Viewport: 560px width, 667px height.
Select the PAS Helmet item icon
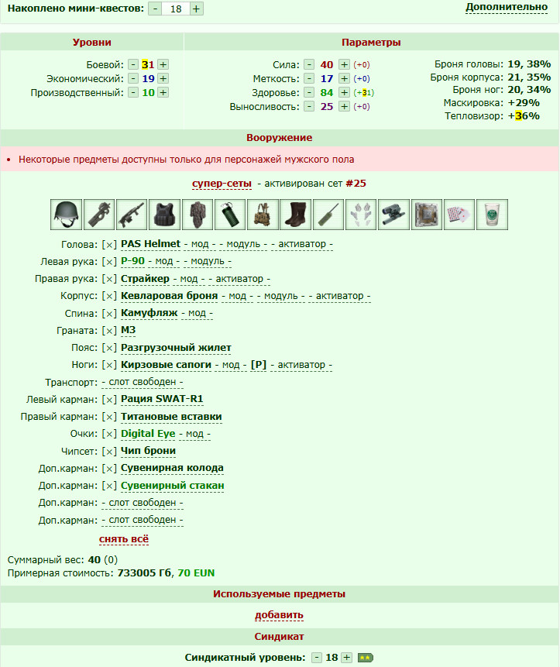[x=67, y=215]
